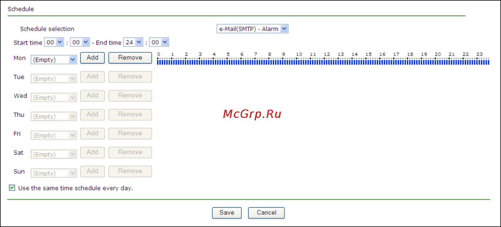Expand the Sun (Empty) dropdown
The height and width of the screenshot is (227, 501).
54,173
